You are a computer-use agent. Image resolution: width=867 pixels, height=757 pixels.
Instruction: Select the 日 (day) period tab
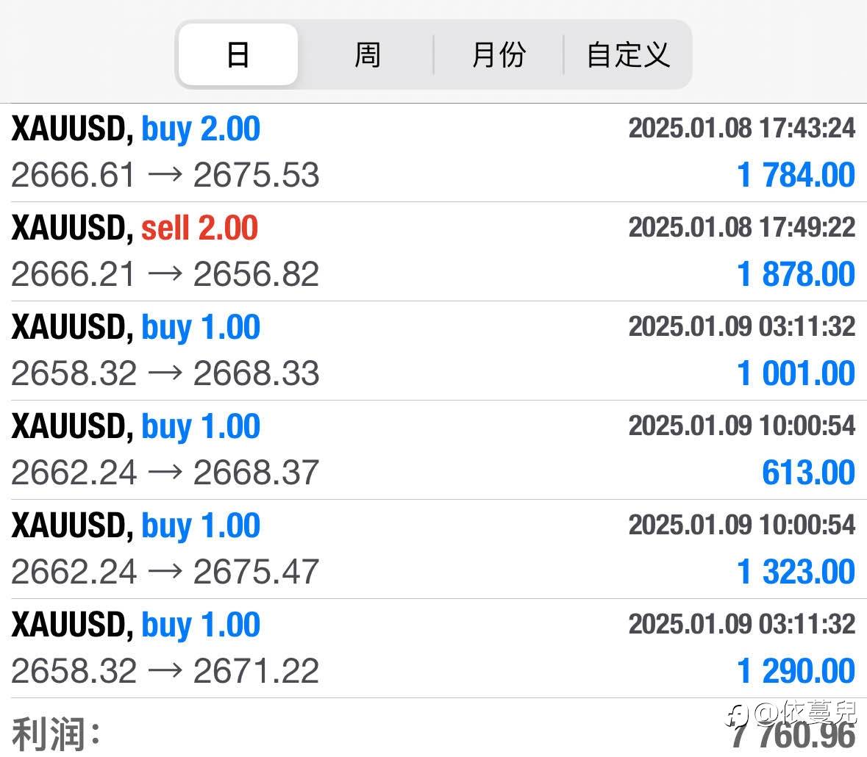pyautogui.click(x=238, y=55)
